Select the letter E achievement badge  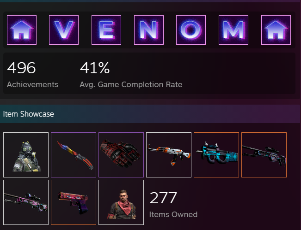[106, 30]
